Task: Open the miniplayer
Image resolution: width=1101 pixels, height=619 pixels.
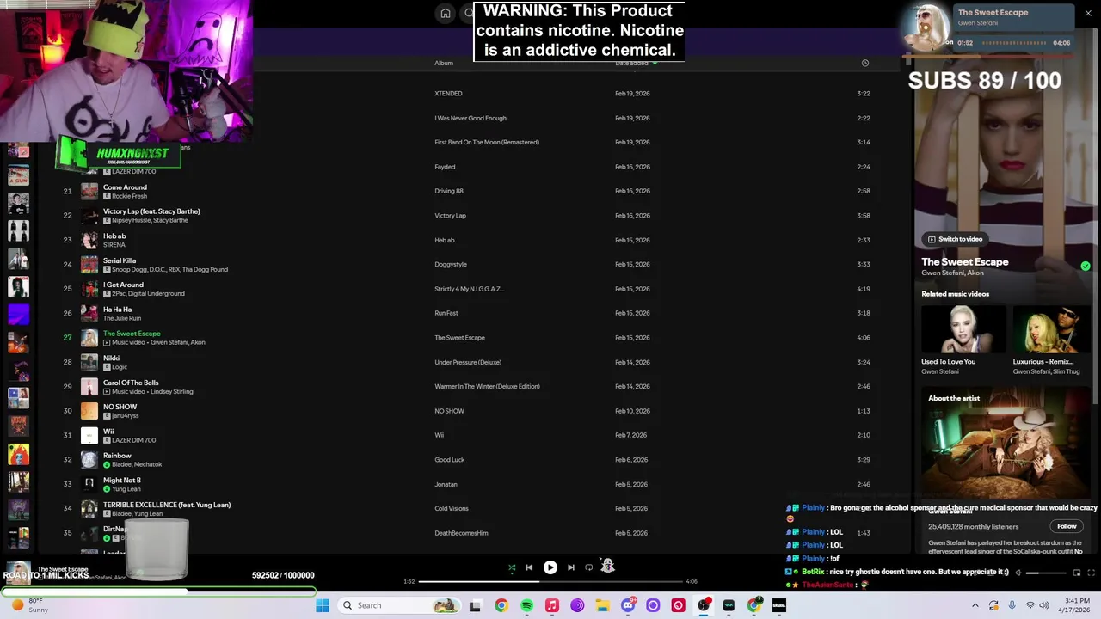Action: point(1076,573)
